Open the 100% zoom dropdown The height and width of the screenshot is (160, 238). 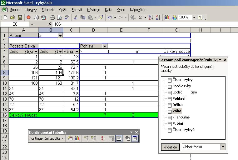tap(194, 17)
